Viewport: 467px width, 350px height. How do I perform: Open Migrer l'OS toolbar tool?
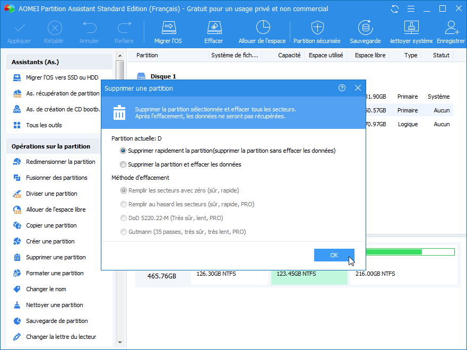pos(168,32)
